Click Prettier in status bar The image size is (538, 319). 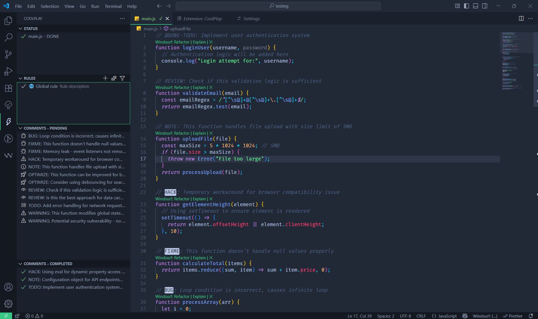click(513, 316)
